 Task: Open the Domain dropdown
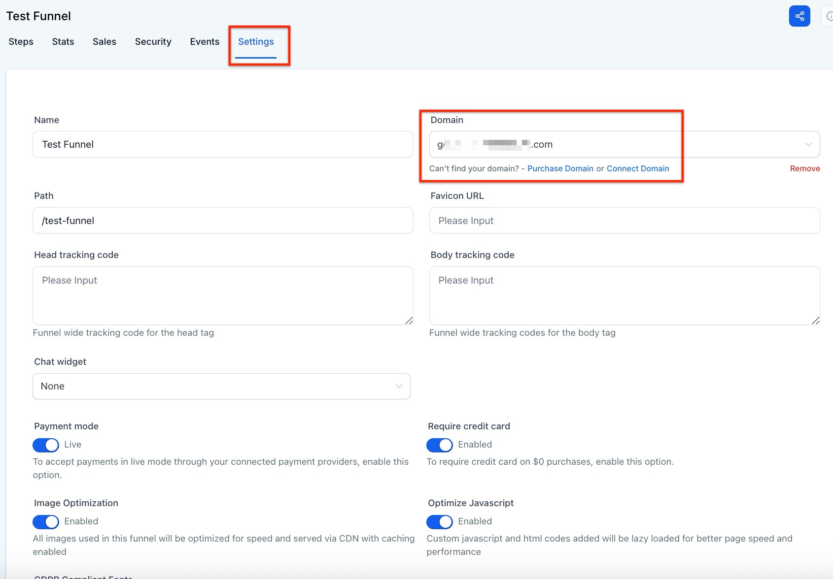tap(624, 145)
